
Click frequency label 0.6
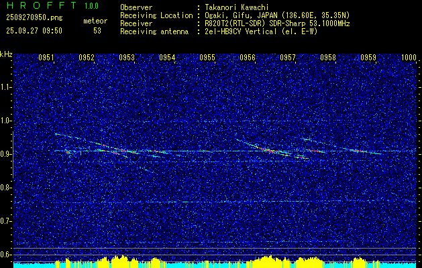coord(6,255)
